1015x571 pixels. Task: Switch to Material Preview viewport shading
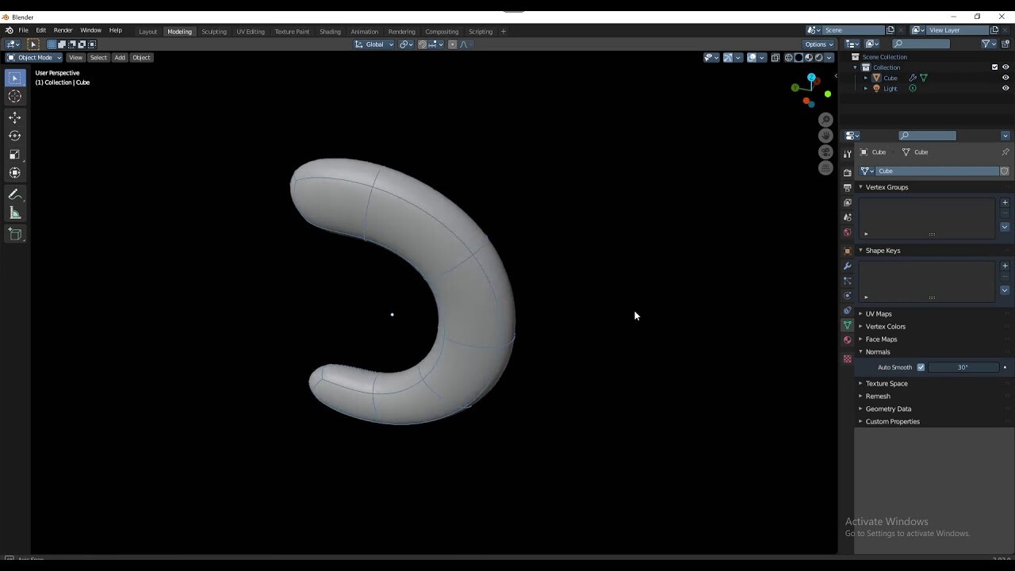(x=809, y=57)
